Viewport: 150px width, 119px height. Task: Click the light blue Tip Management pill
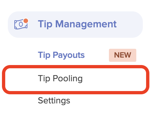pyautogui.click(x=75, y=24)
